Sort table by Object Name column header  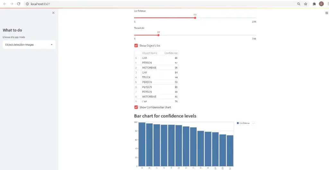point(150,53)
